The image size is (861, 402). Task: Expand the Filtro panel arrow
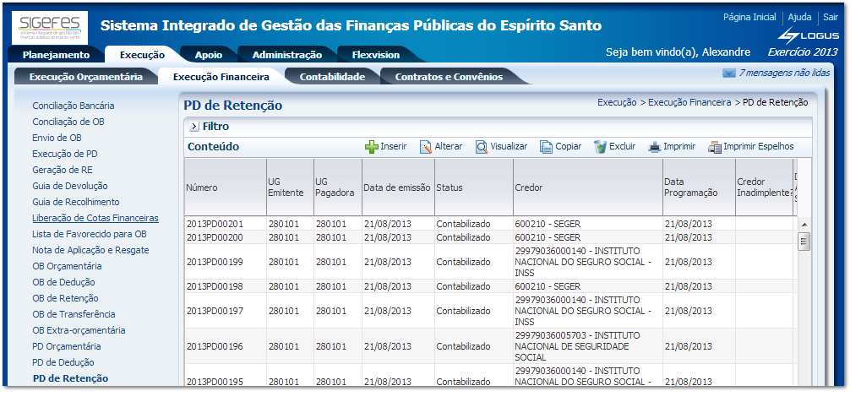(193, 127)
